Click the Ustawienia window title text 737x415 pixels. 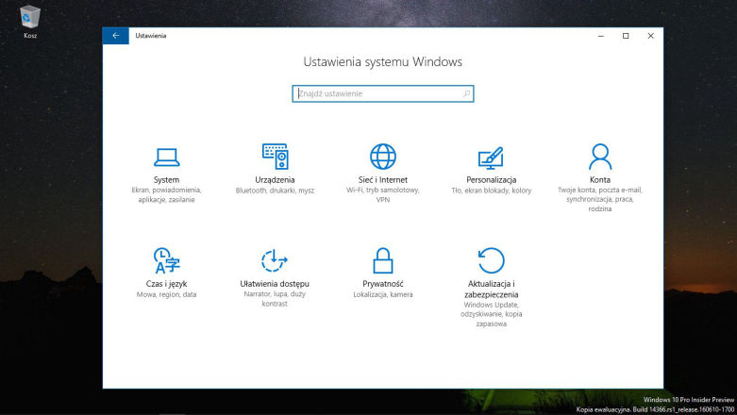click(150, 36)
